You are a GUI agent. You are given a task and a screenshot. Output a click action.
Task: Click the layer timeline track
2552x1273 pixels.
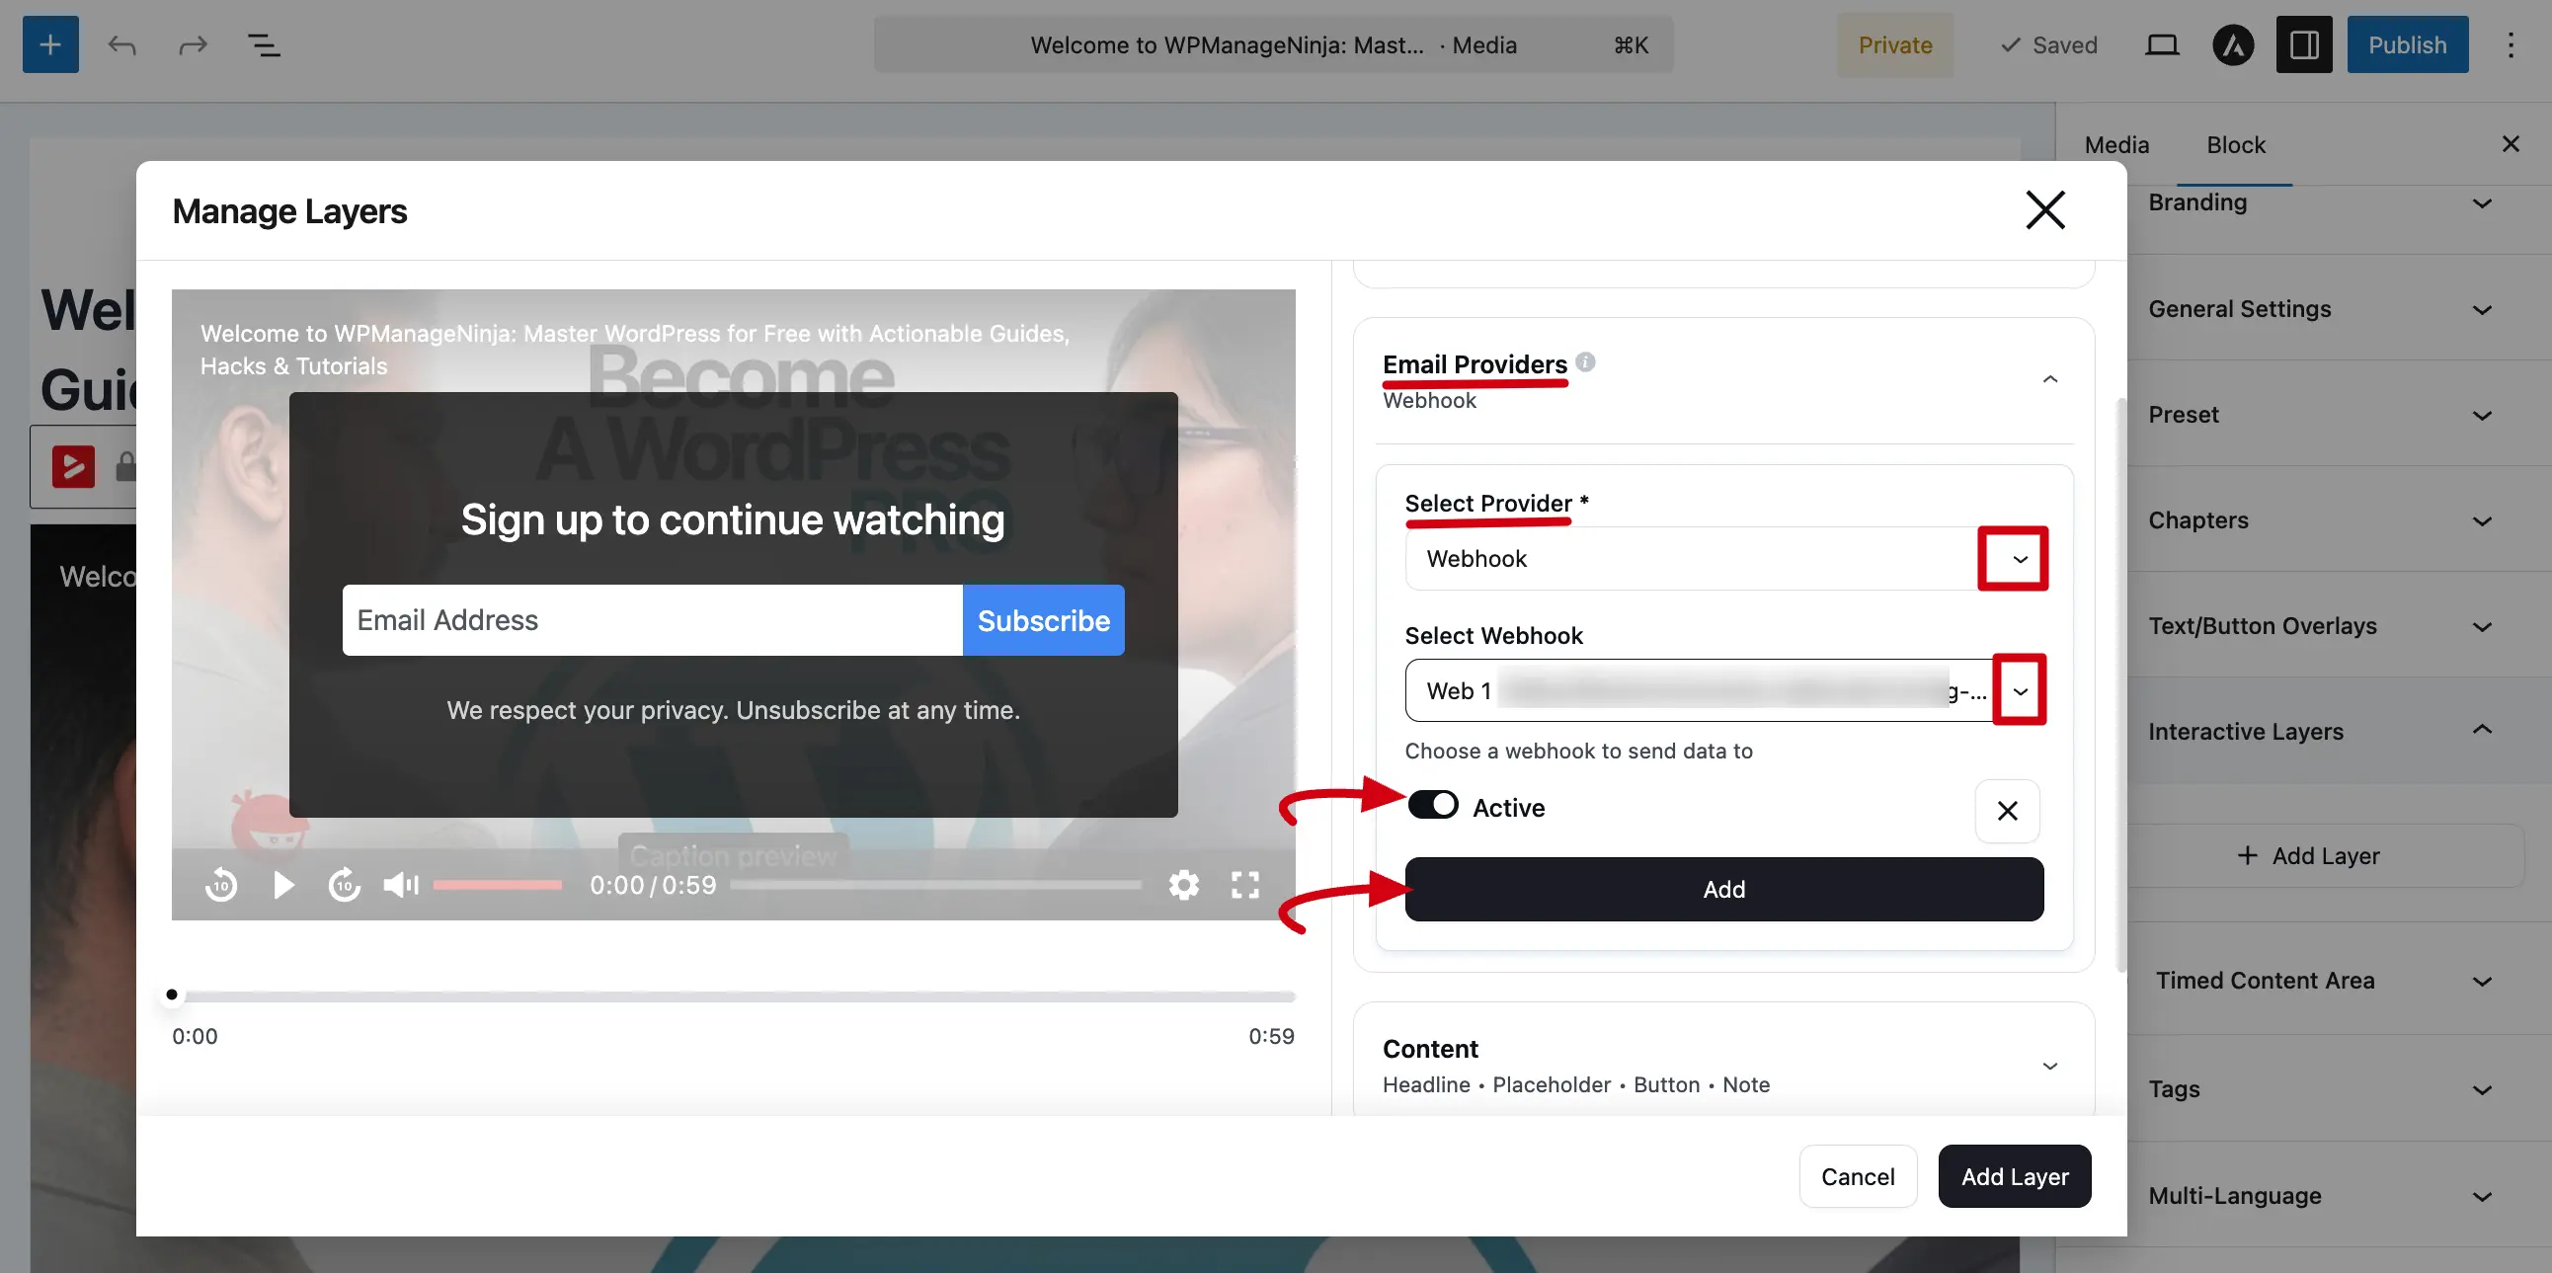point(733,995)
